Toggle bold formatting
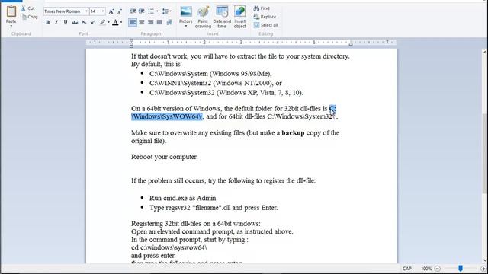This screenshot has height=274, width=488. click(47, 22)
